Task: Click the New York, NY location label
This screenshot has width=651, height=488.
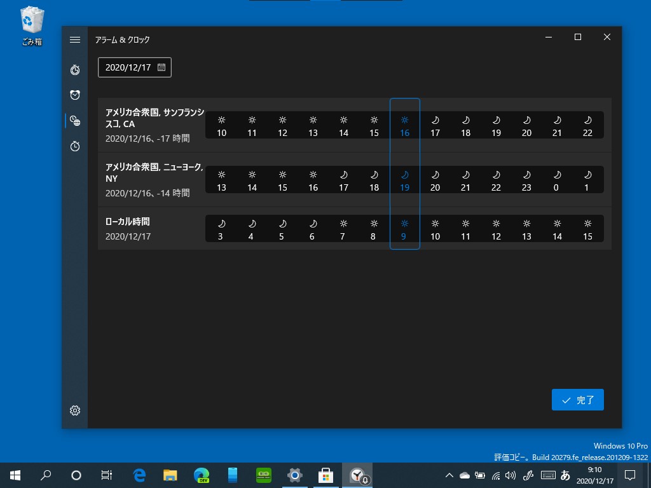Action: pos(154,173)
